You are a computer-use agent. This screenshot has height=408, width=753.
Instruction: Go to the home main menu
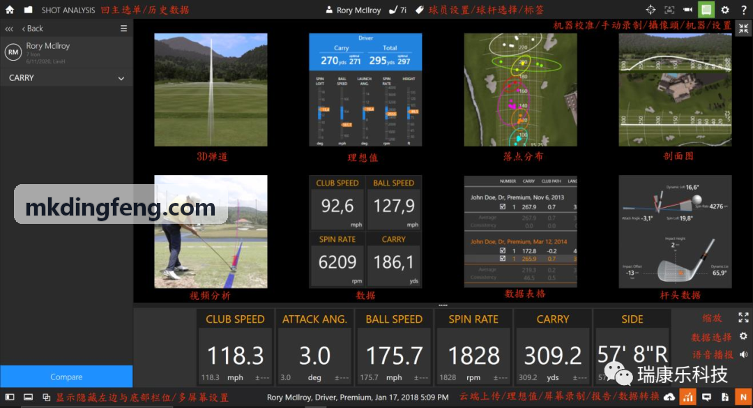tap(10, 10)
